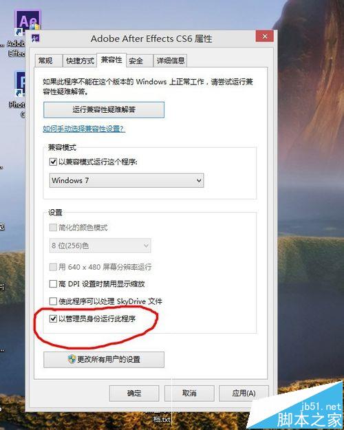Open the 详细信息 tab
Viewport: 344px width, 430px height.
[171, 61]
